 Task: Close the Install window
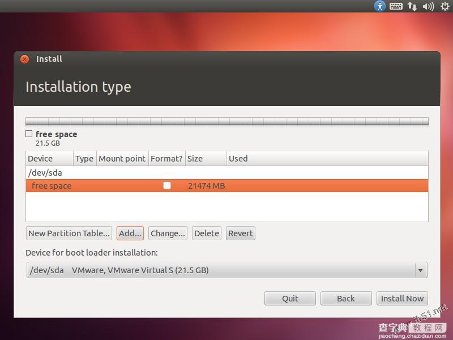coord(24,59)
